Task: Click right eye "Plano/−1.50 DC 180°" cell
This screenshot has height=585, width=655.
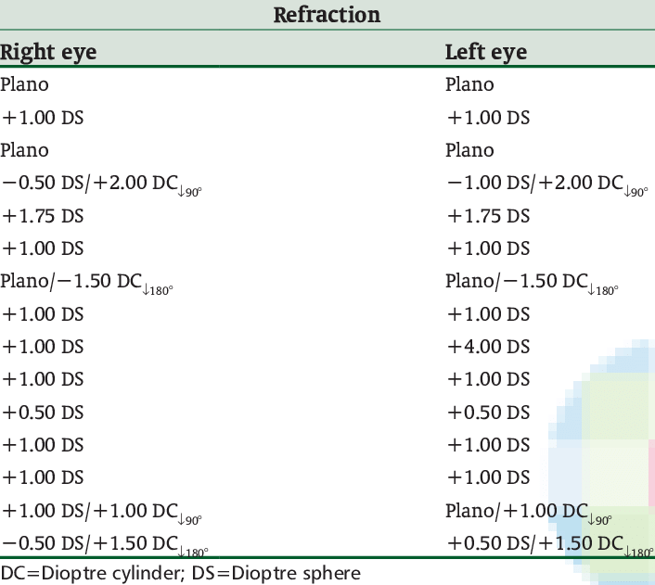Action: 86,283
